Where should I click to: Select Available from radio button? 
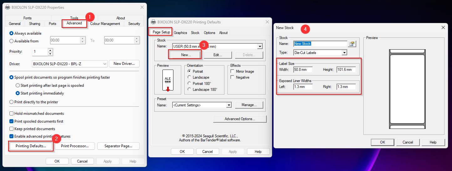point(12,41)
